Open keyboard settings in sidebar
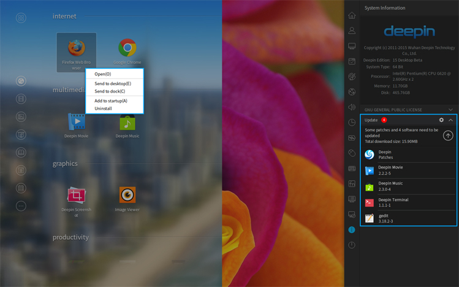 click(x=352, y=169)
